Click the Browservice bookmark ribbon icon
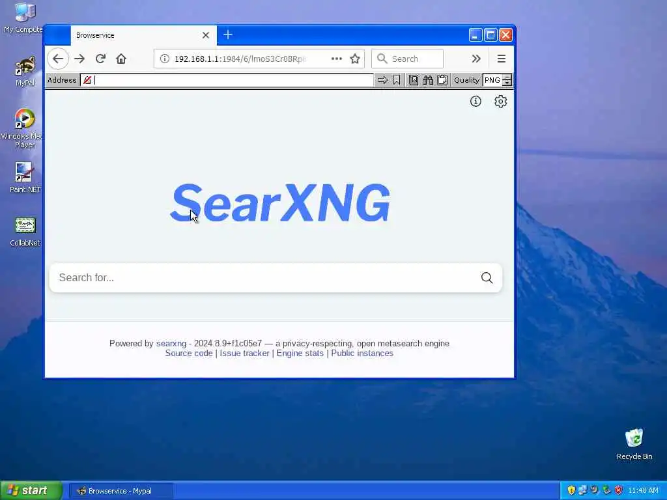 397,80
